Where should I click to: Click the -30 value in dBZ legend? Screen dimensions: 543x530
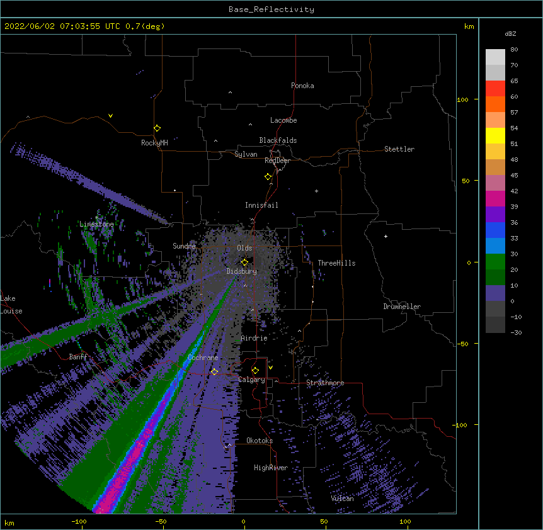516,332
